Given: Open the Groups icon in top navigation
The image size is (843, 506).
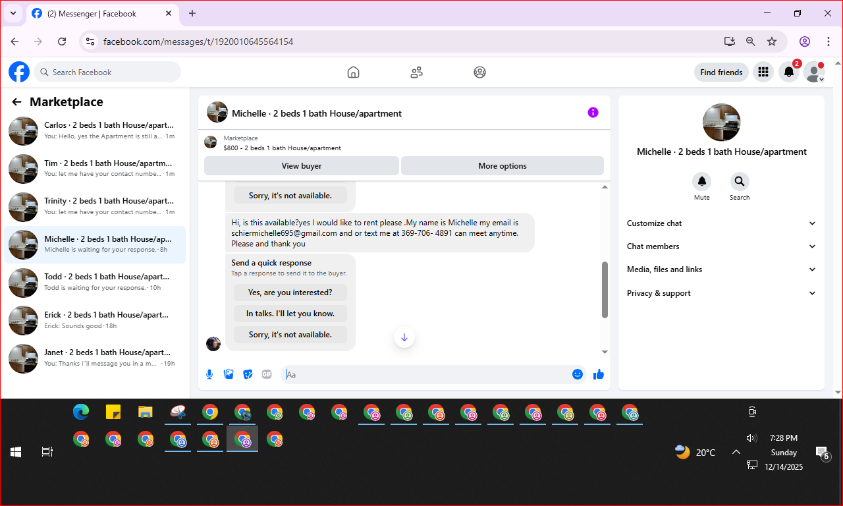Looking at the screenshot, I should pyautogui.click(x=479, y=72).
